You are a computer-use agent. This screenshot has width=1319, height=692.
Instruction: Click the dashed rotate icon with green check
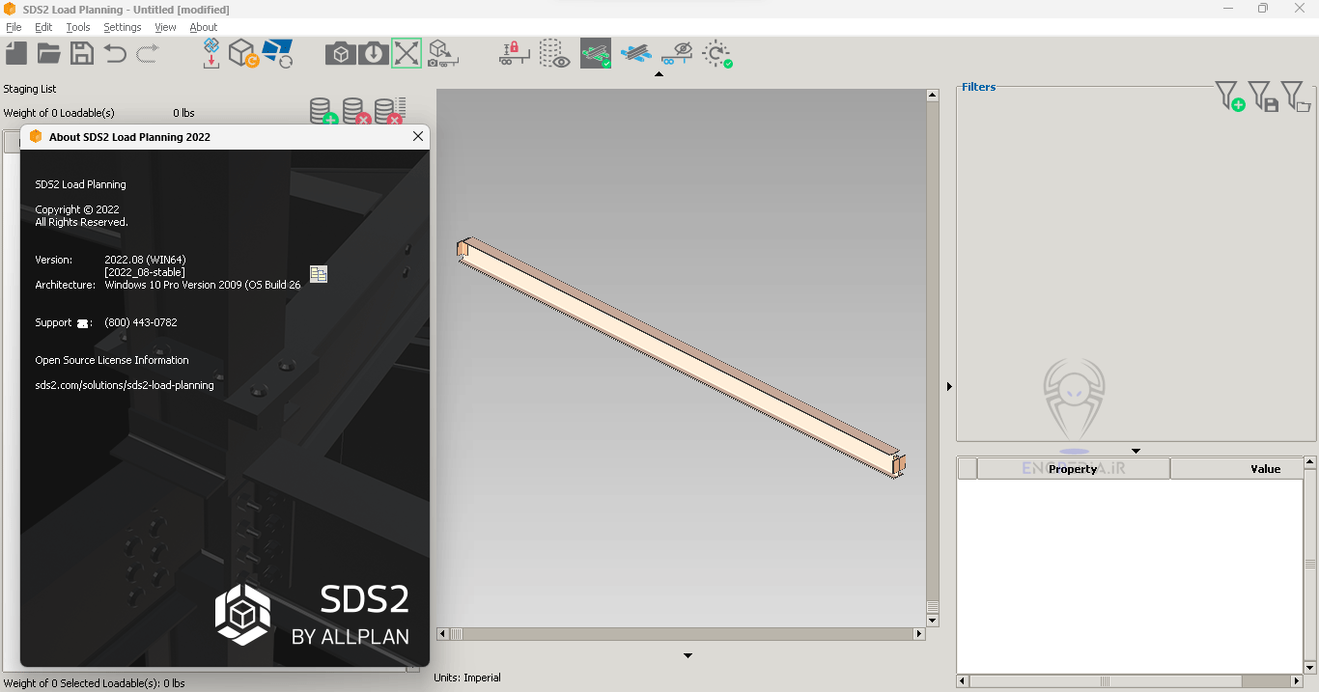[x=717, y=53]
